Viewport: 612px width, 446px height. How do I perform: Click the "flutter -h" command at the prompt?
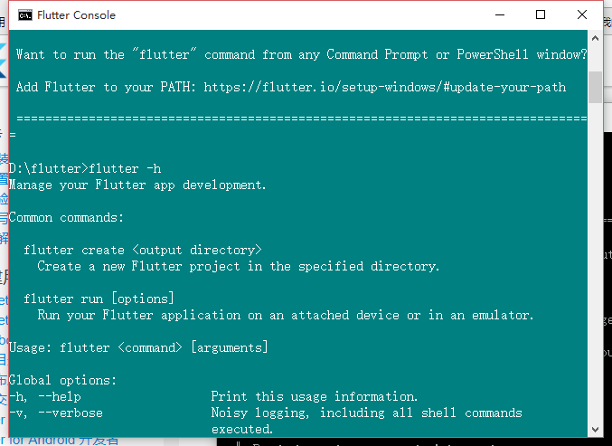coord(125,168)
